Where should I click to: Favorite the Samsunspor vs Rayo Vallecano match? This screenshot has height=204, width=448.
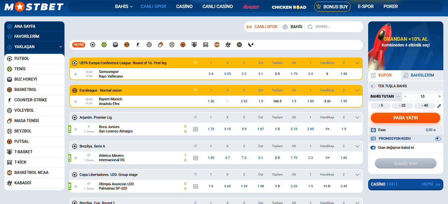76,74
